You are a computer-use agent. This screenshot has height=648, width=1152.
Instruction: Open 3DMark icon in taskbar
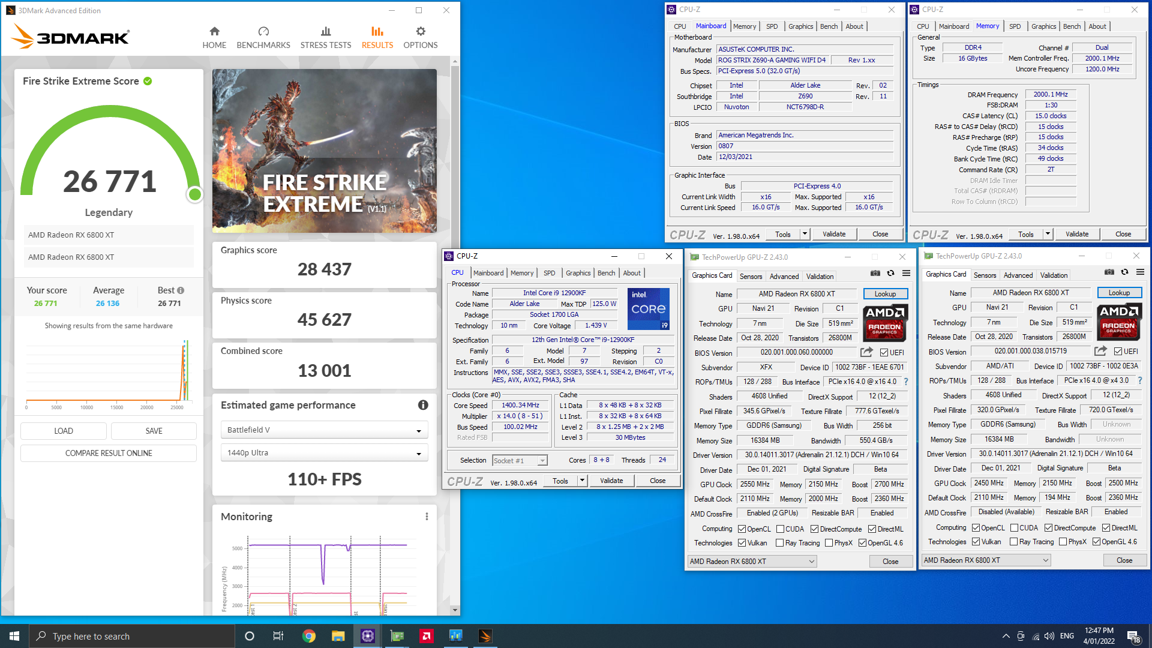click(485, 636)
